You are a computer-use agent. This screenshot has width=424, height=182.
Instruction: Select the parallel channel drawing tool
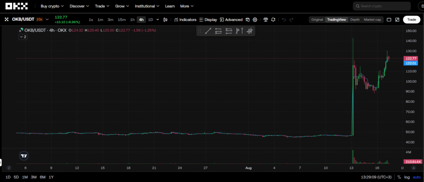(218, 31)
